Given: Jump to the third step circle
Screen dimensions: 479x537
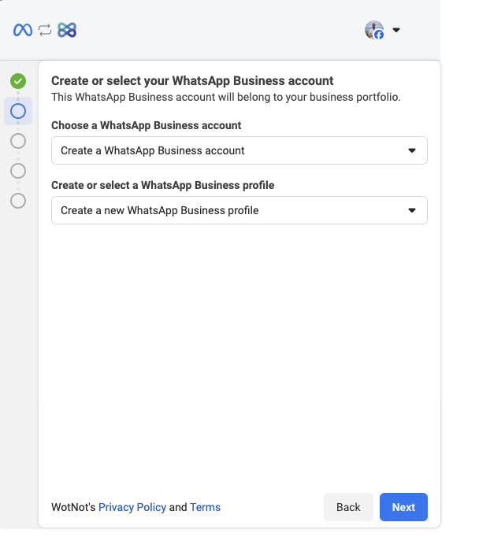Looking at the screenshot, I should pyautogui.click(x=18, y=141).
